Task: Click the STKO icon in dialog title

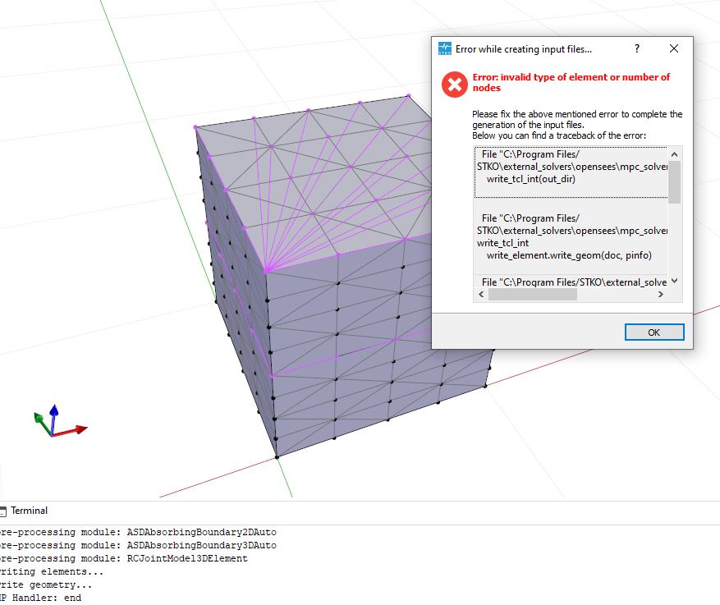Action: point(444,48)
